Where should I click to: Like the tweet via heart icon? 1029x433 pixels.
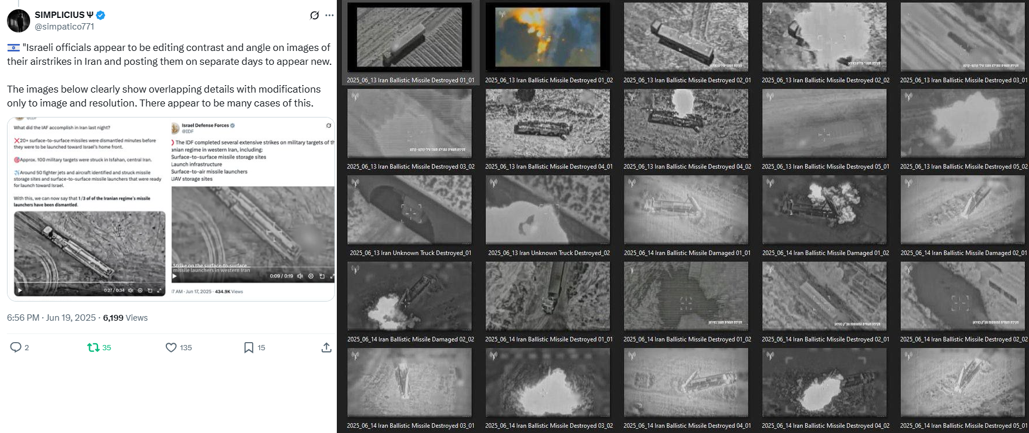171,347
